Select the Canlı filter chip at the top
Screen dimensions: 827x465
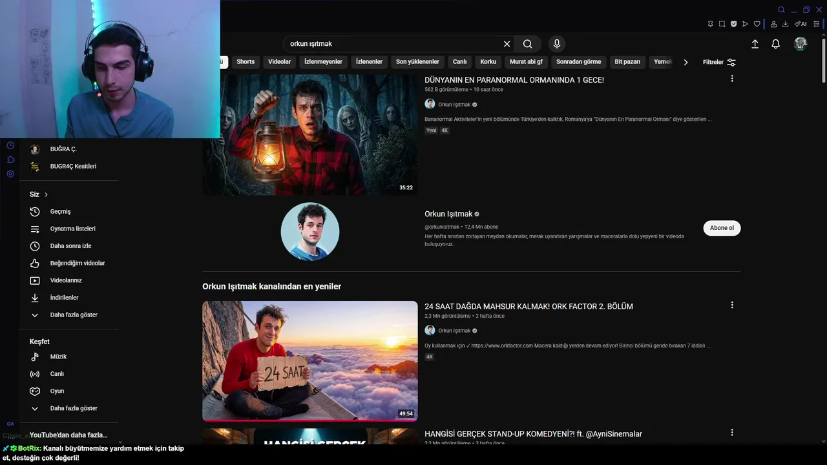[x=460, y=62]
